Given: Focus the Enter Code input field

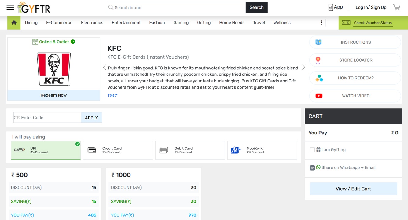Looking at the screenshot, I should pos(47,118).
